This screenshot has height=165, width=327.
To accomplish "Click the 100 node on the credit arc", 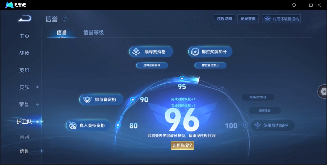I will tap(246, 125).
